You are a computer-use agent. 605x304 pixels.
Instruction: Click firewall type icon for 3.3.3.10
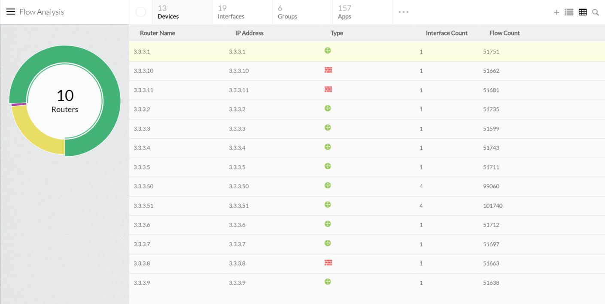click(x=328, y=70)
